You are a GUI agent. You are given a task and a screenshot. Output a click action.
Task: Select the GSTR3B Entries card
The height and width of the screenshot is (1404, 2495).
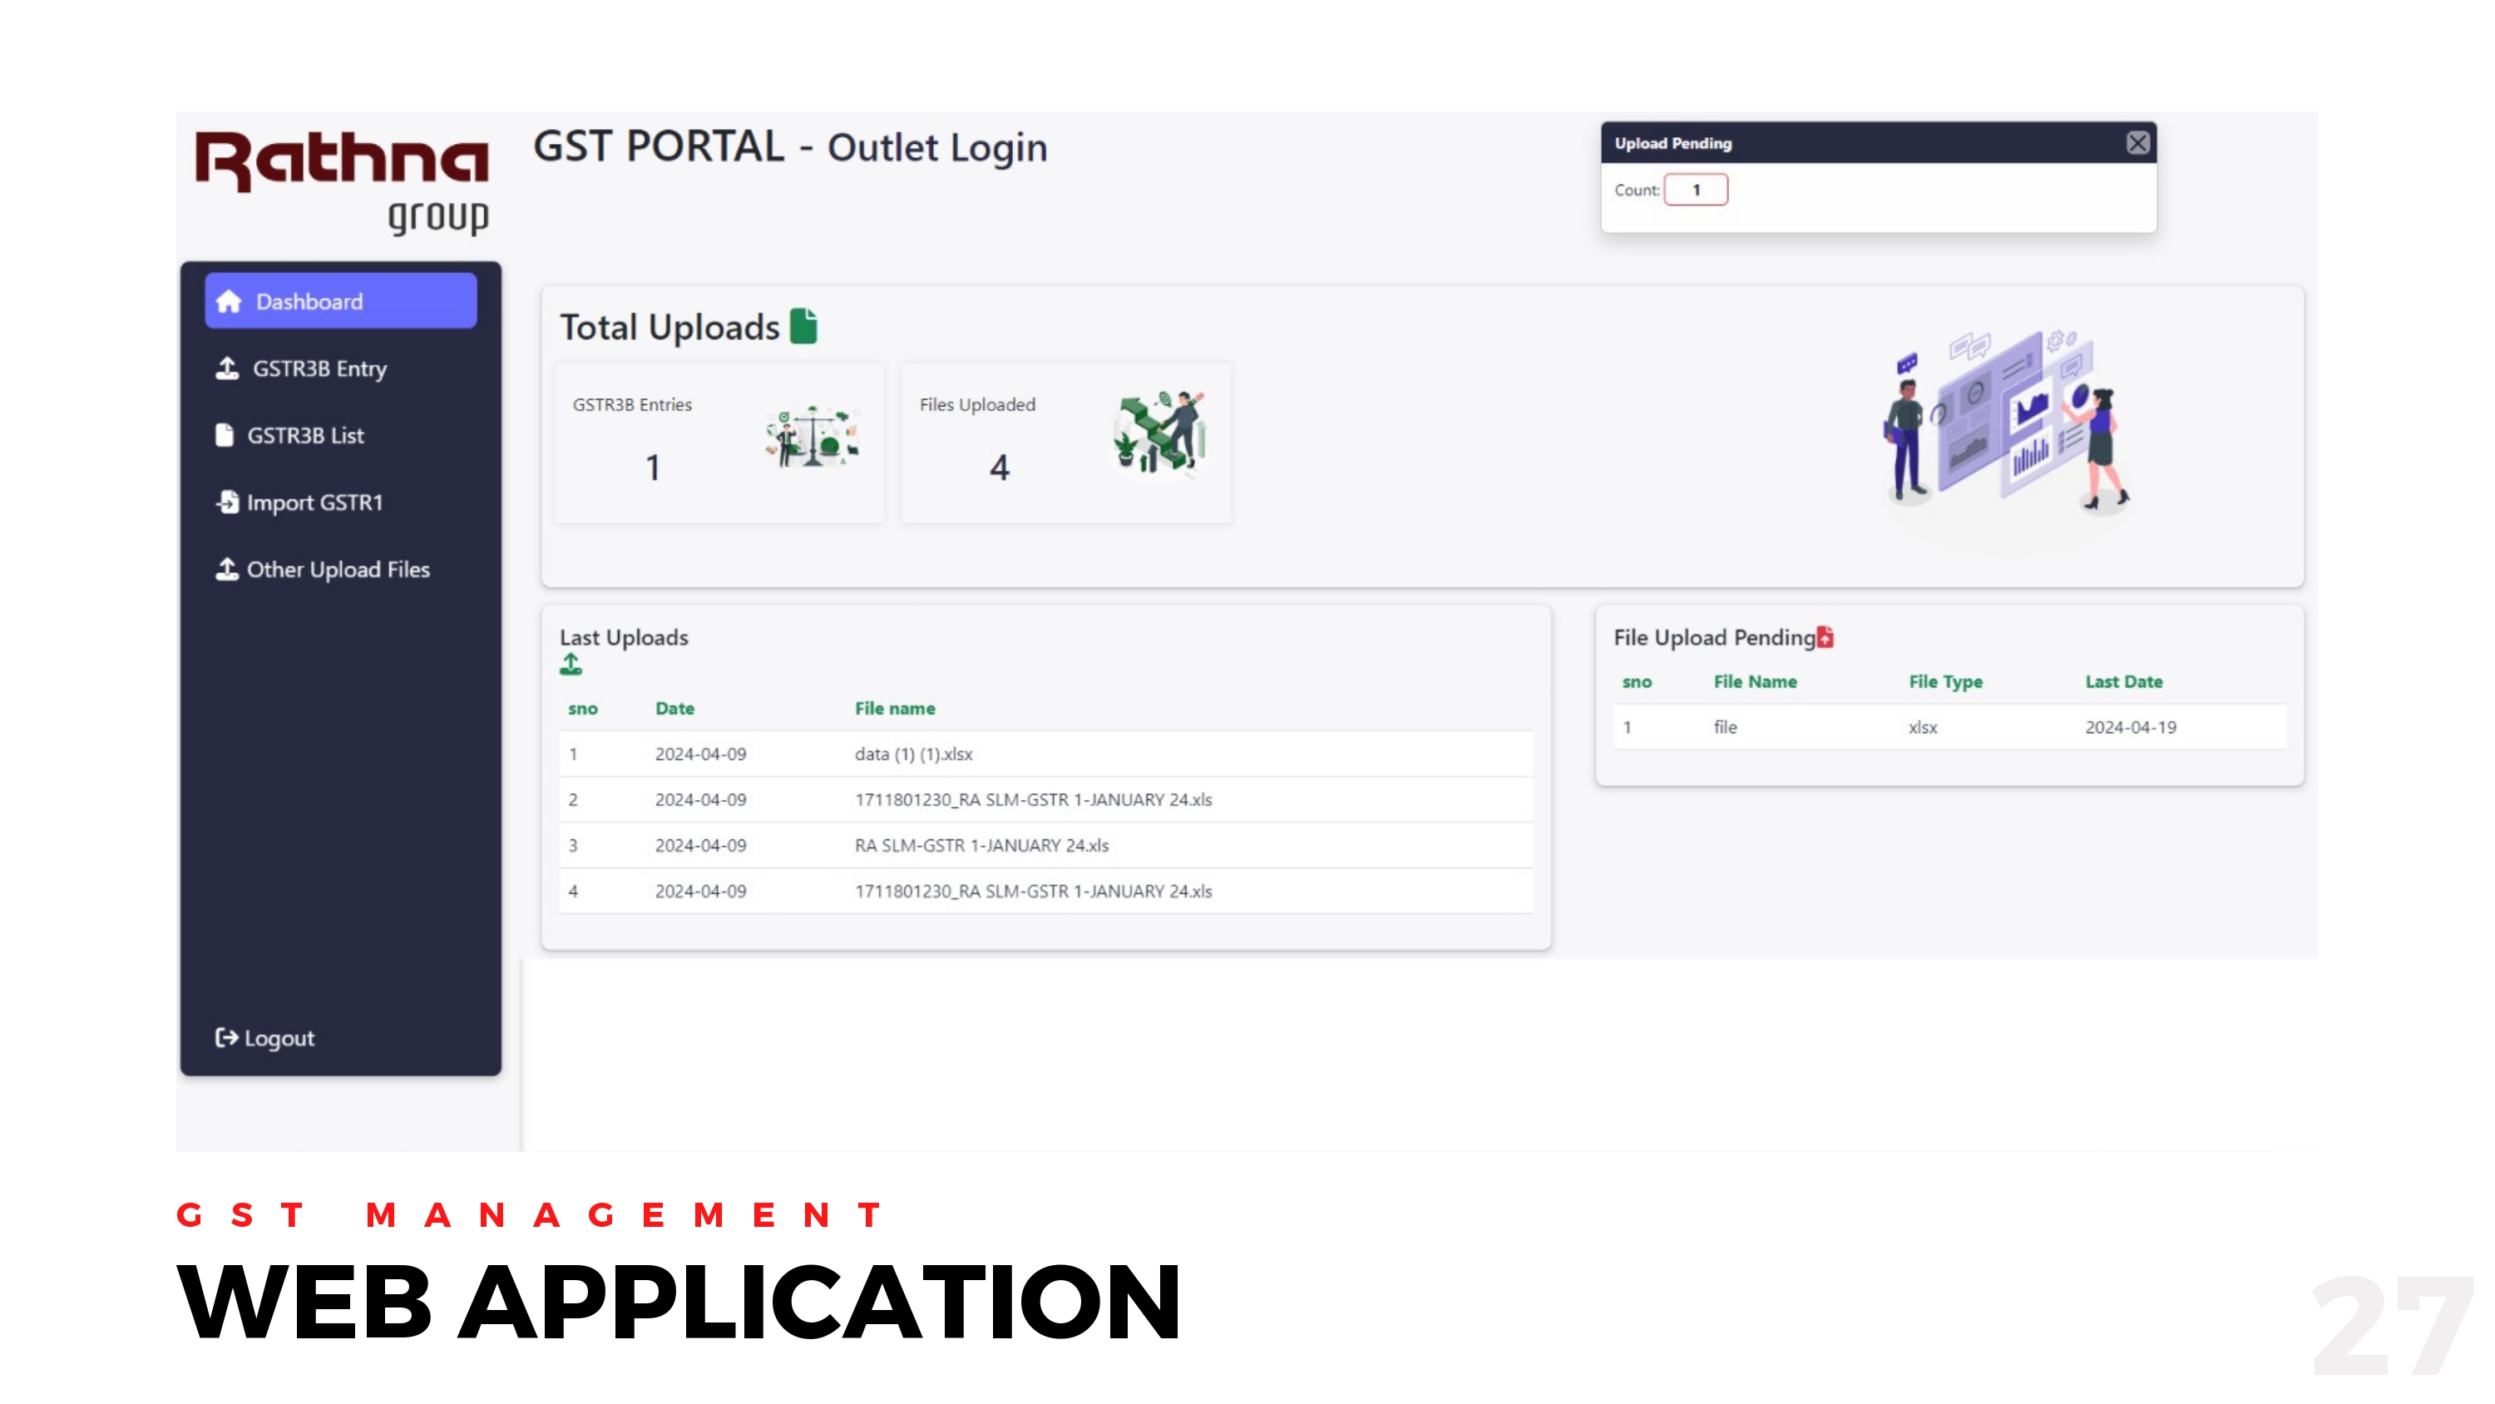[x=719, y=442]
